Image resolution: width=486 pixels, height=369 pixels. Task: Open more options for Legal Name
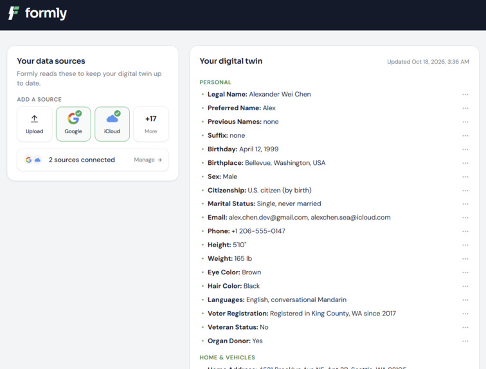[465, 95]
